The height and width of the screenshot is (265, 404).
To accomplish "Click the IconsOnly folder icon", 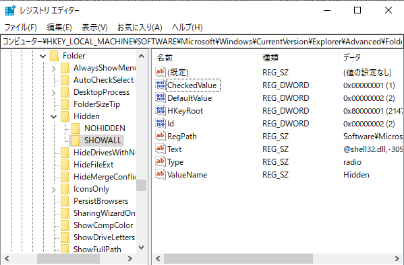I will pos(65,189).
